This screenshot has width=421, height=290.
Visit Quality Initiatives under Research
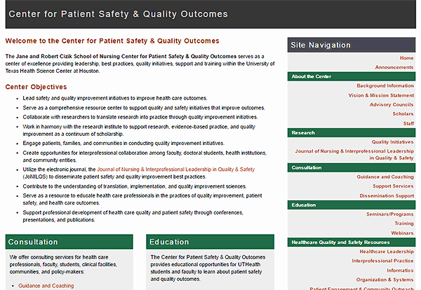392,141
